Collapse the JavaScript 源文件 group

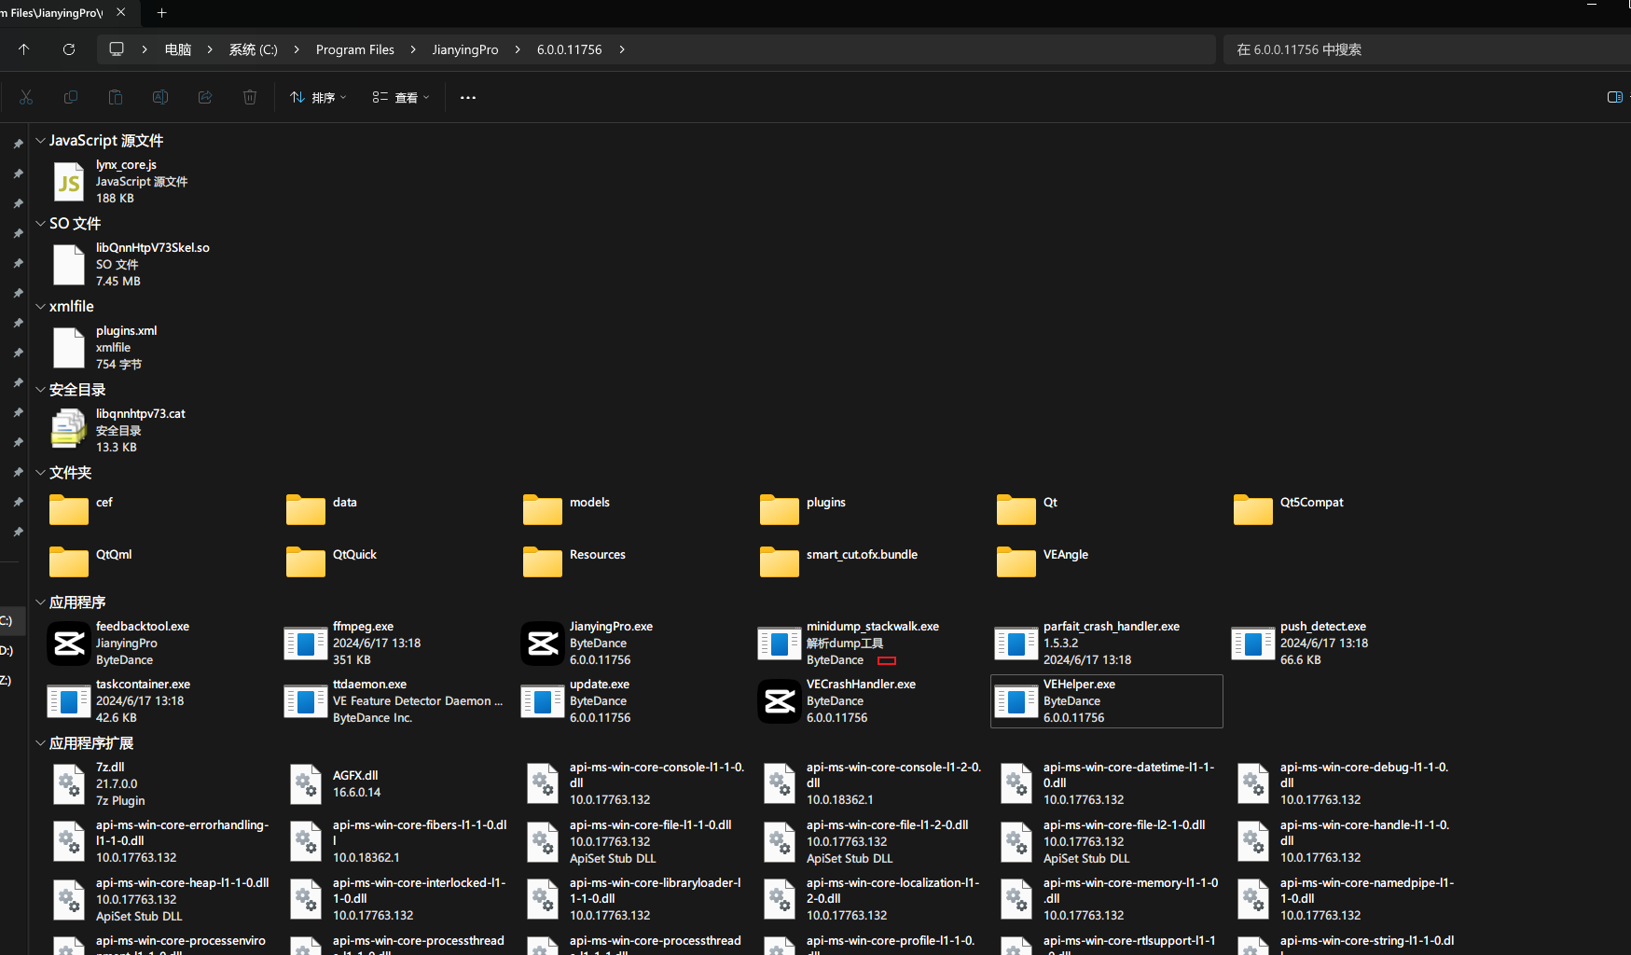click(40, 141)
